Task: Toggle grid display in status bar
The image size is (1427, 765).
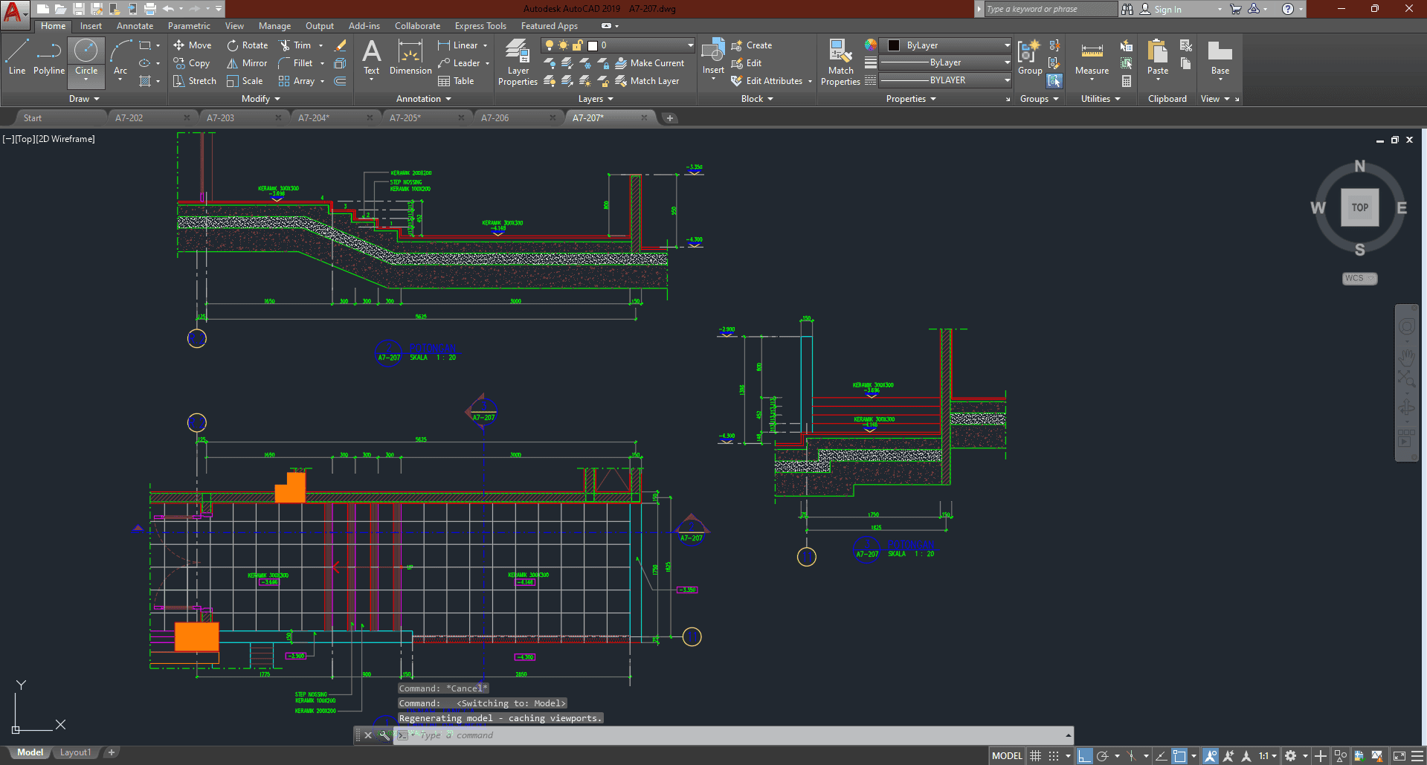Action: (x=1035, y=756)
